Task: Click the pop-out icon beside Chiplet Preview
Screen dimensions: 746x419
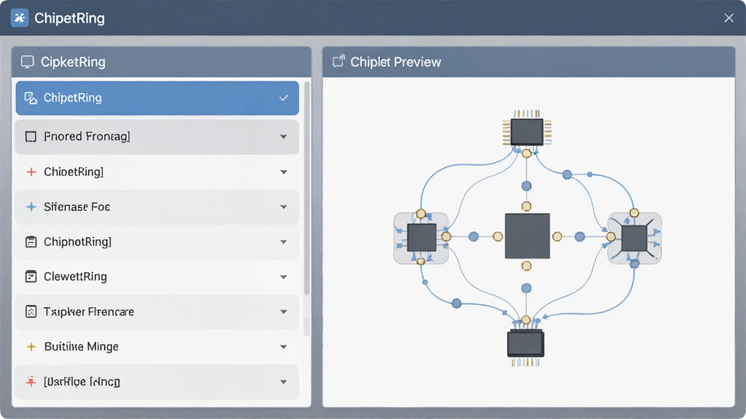Action: coord(338,62)
